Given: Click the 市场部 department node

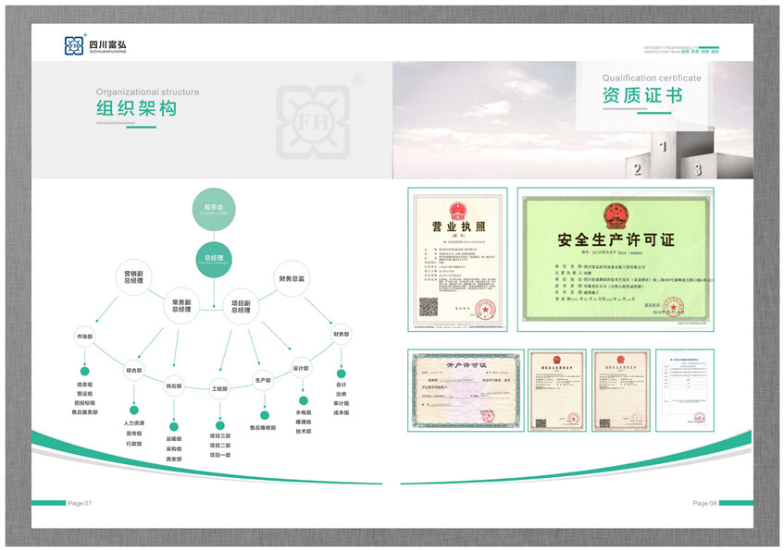Looking at the screenshot, I should [84, 337].
